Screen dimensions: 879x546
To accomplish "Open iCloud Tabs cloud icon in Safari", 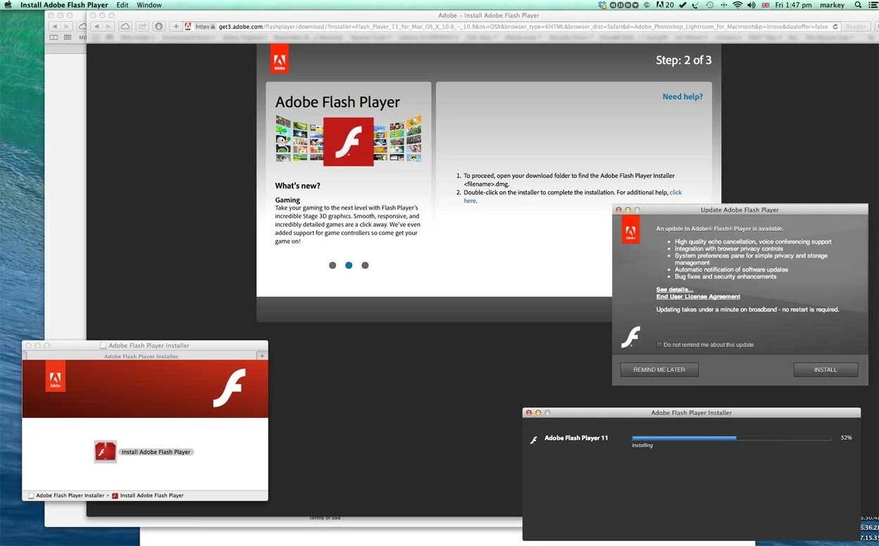I will [125, 27].
